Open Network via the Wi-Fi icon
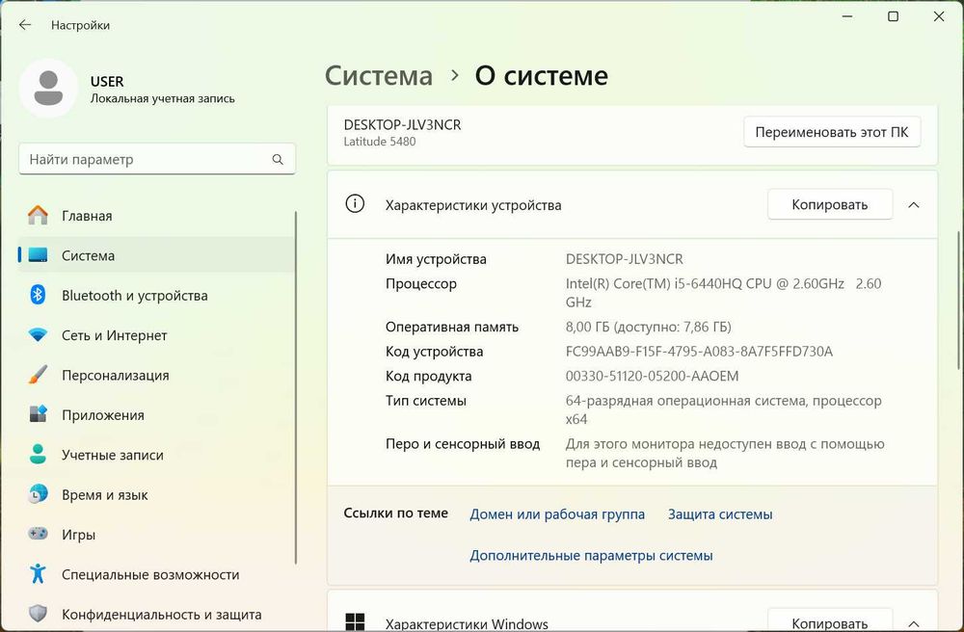The height and width of the screenshot is (632, 964). point(38,335)
